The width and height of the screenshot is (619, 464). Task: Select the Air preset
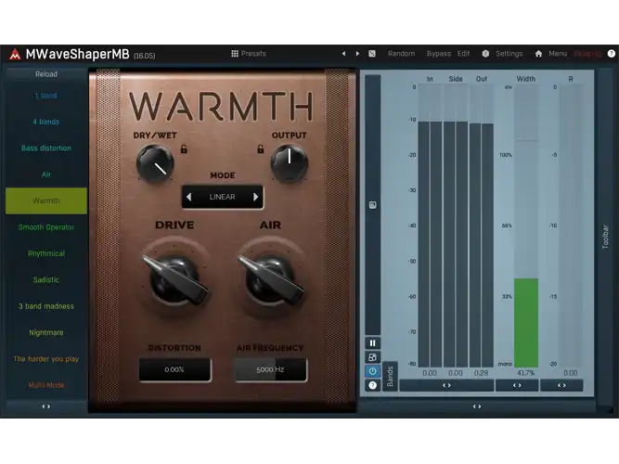coord(46,174)
